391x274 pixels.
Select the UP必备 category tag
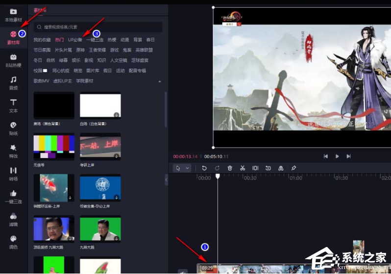click(x=75, y=40)
